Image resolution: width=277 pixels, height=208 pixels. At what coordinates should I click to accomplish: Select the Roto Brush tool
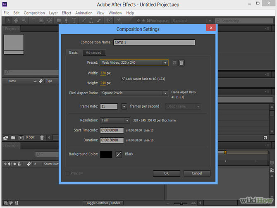[x=109, y=21]
